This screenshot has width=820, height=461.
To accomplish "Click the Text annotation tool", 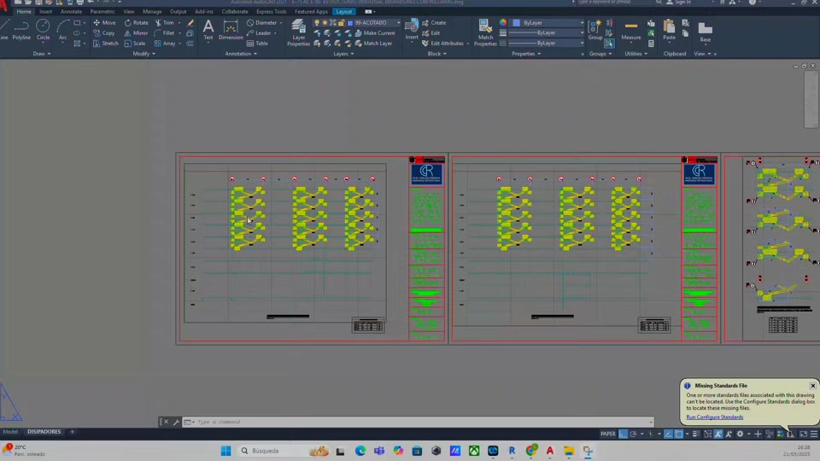I will pyautogui.click(x=208, y=30).
